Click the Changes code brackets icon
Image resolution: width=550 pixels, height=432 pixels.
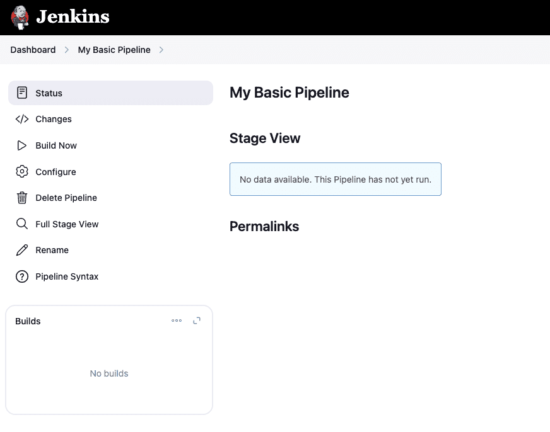pyautogui.click(x=21, y=119)
